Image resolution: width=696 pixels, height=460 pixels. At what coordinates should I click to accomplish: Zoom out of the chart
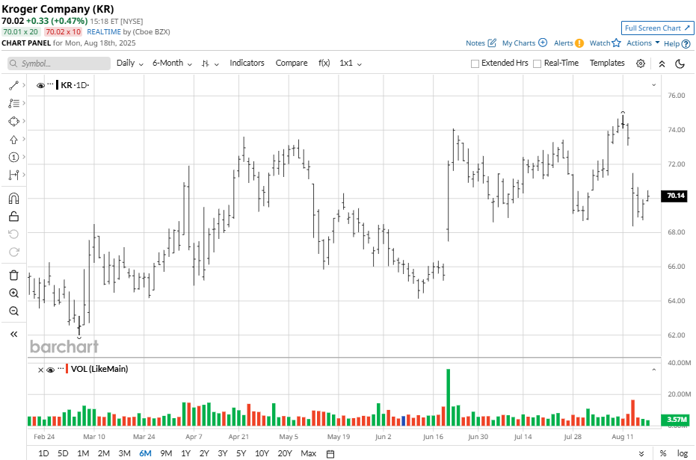(13, 311)
